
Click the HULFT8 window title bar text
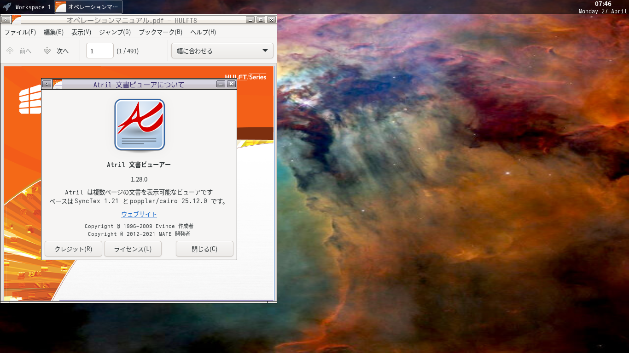132,20
